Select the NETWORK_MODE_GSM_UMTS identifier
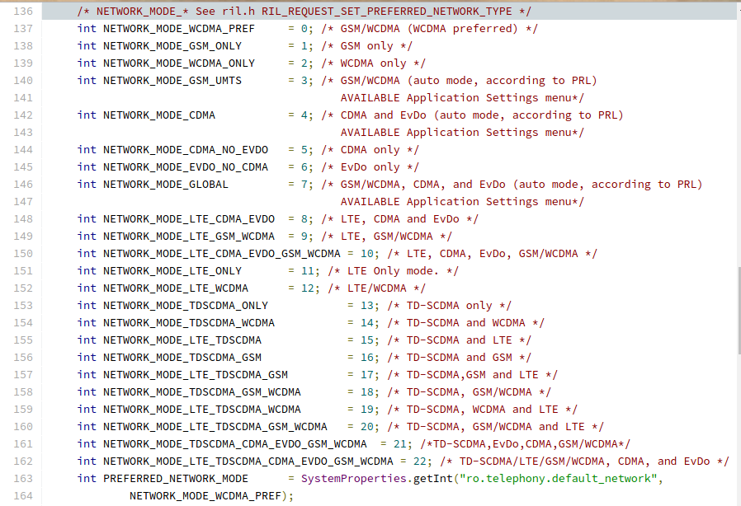Viewport: 741px width, 506px height. 172,81
